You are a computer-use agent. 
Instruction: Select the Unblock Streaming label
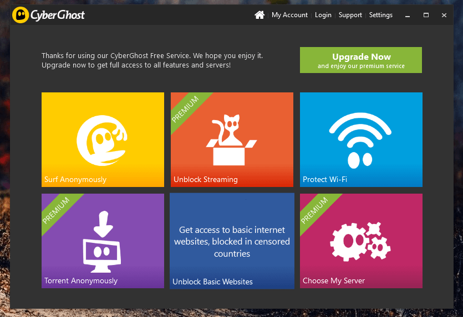pos(206,179)
